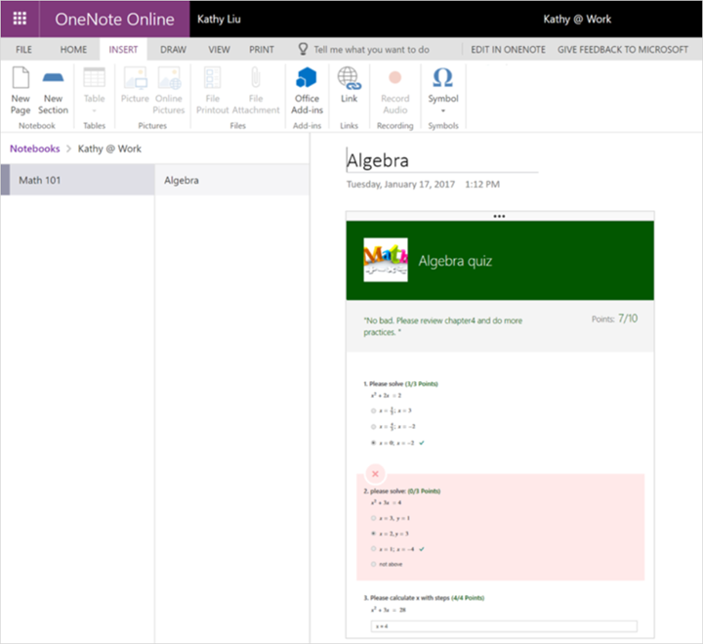Insert a Link via globe icon
This screenshot has height=644, width=703.
point(350,78)
